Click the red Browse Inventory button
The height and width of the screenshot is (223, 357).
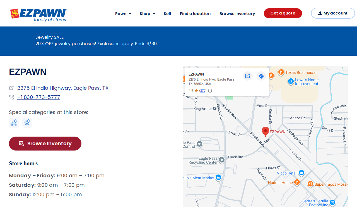click(x=45, y=144)
